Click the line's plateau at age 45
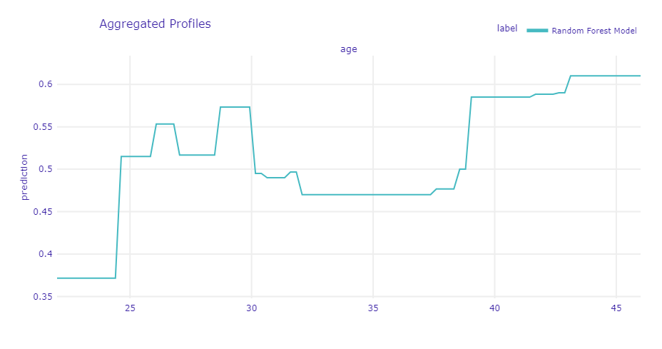Viewport: 662px width, 349px height. click(x=616, y=76)
